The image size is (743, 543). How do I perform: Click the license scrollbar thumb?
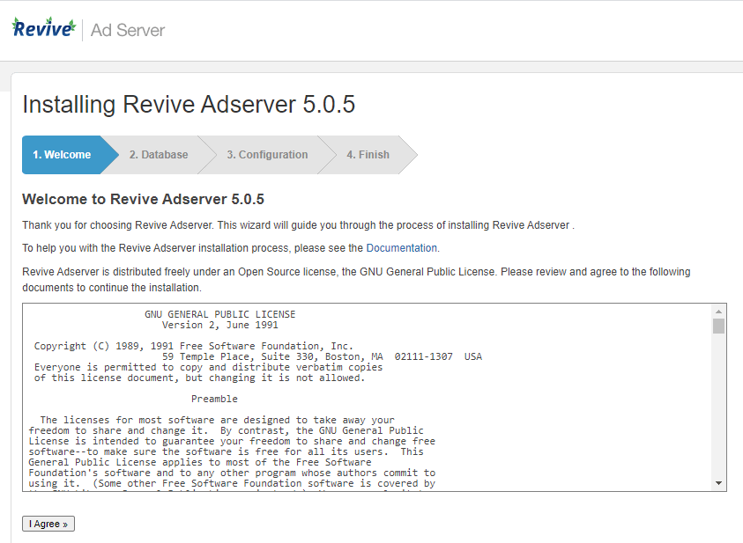719,326
